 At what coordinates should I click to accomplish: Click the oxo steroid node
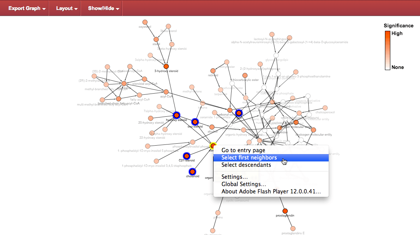[195, 122]
